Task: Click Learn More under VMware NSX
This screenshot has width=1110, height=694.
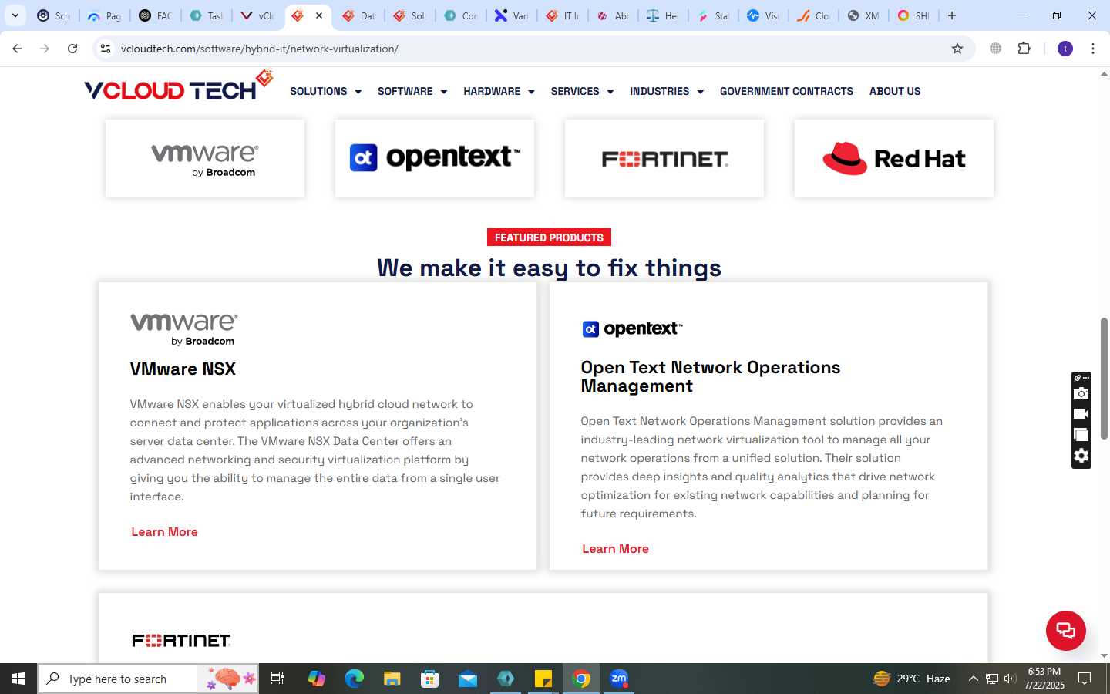Action: [164, 532]
